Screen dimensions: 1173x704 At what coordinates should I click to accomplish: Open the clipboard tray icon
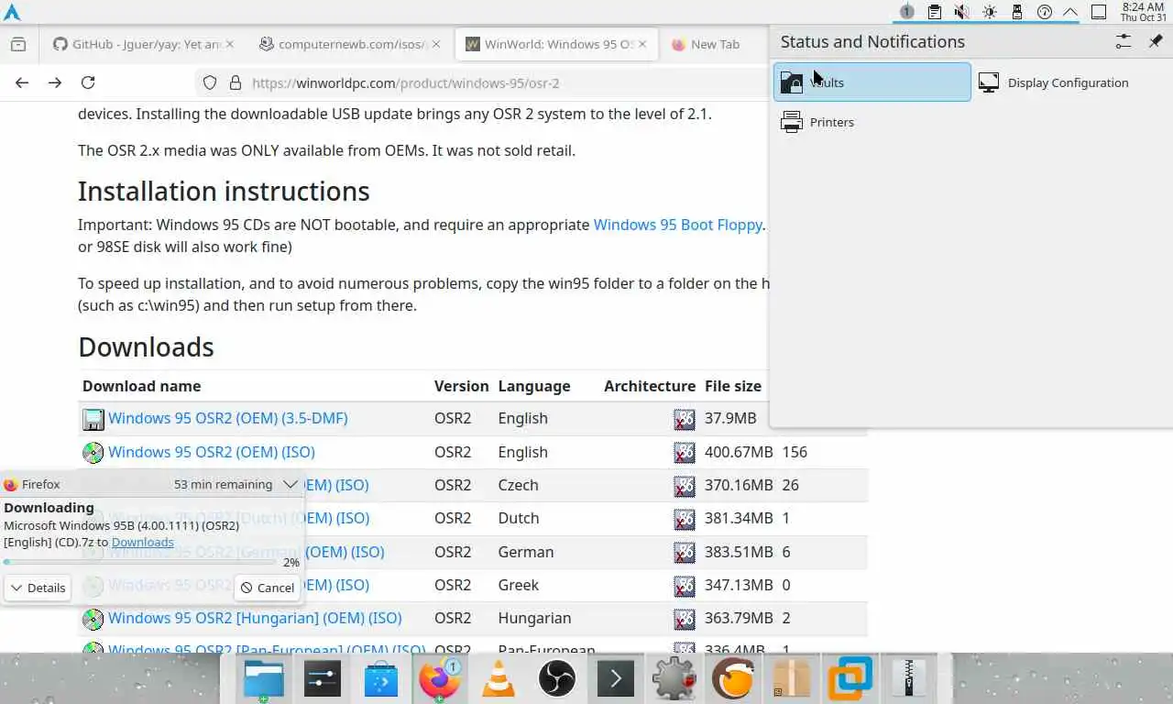pos(934,12)
